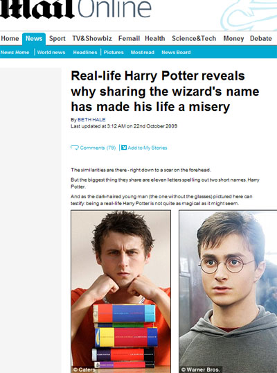Select the News tab
This screenshot has width=277, height=373.
pyautogui.click(x=34, y=39)
